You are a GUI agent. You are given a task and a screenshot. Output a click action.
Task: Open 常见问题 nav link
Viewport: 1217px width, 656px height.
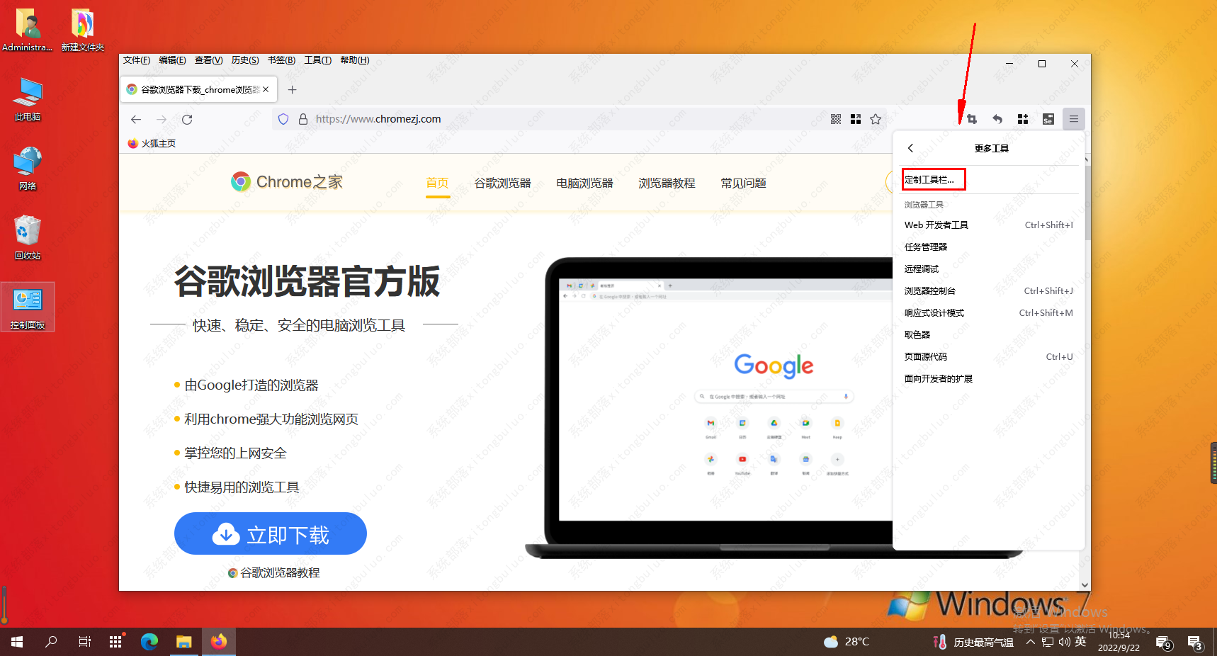(744, 183)
